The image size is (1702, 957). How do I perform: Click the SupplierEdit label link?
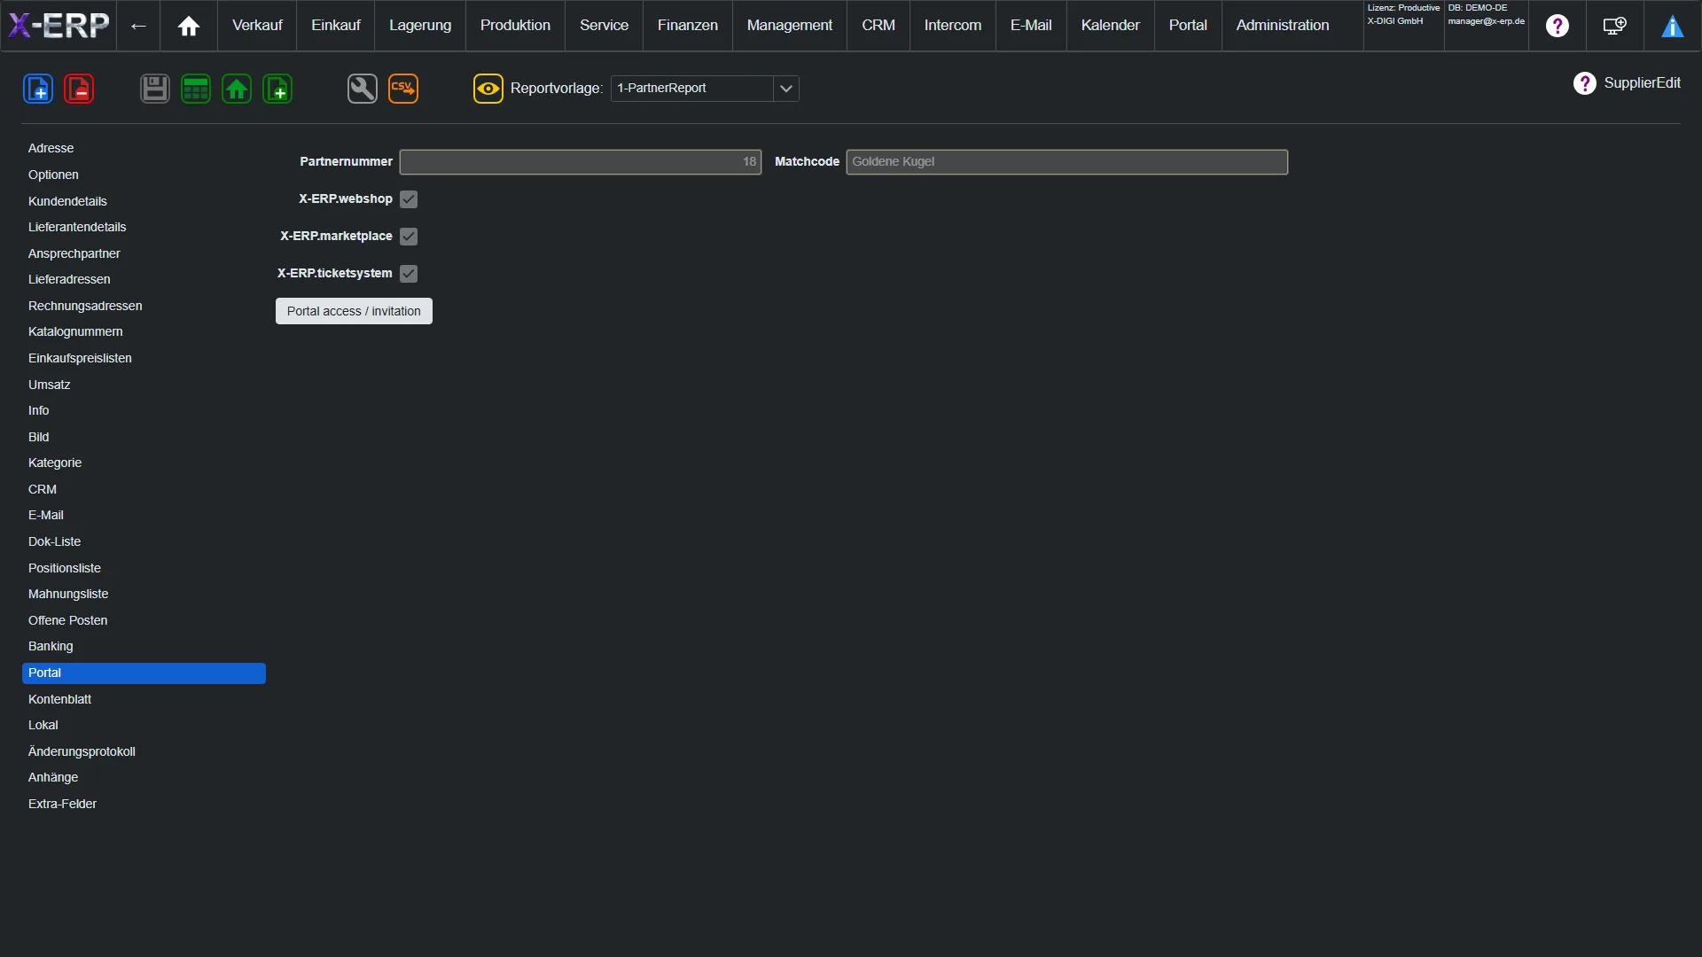coord(1642,83)
